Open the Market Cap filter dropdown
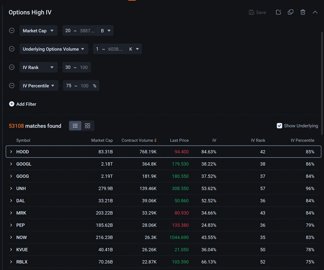324x270 pixels. tap(38, 30)
